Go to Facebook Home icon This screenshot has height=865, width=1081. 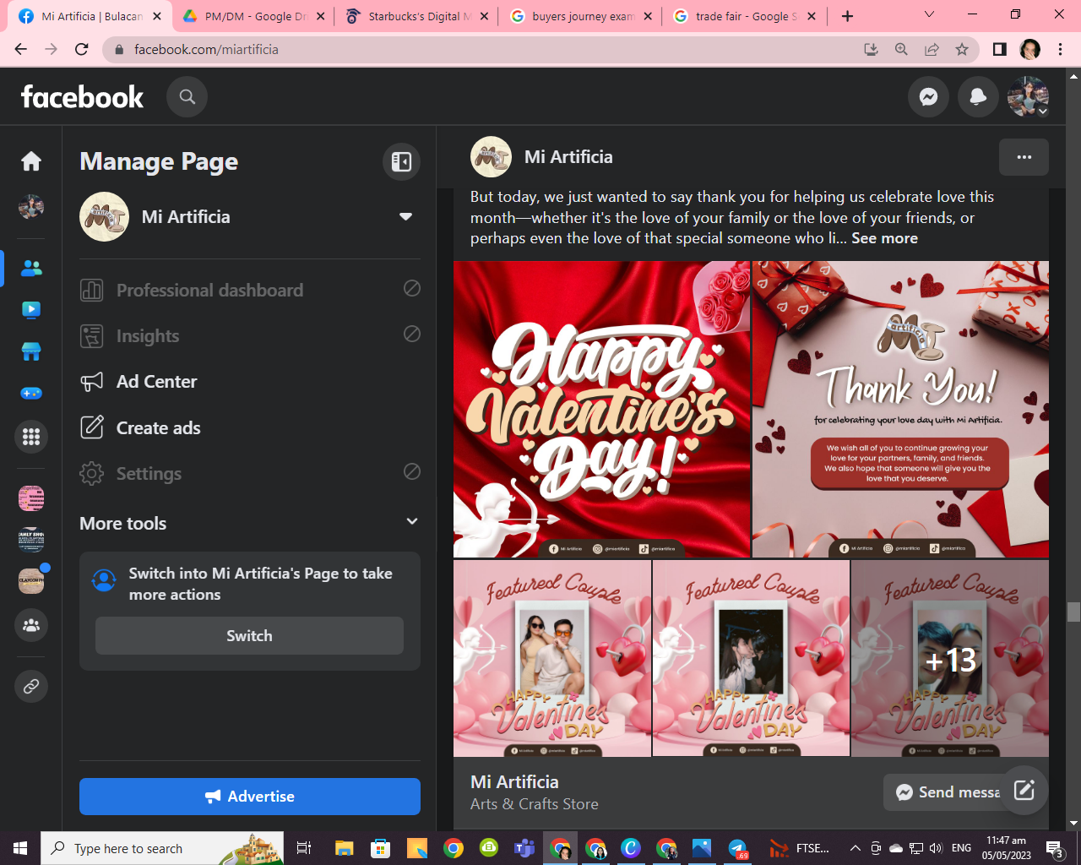[31, 161]
